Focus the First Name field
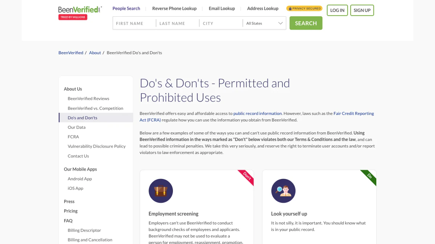Image resolution: width=435 pixels, height=244 pixels. pos(134,23)
